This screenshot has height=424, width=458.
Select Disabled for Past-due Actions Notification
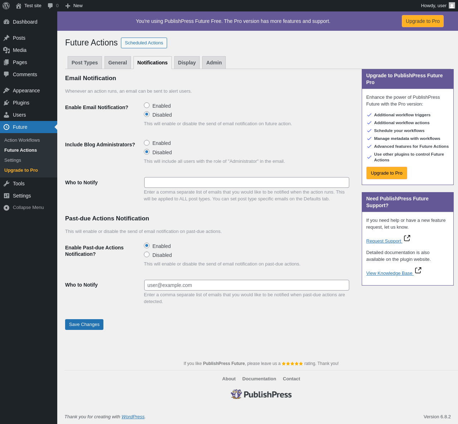click(x=147, y=254)
